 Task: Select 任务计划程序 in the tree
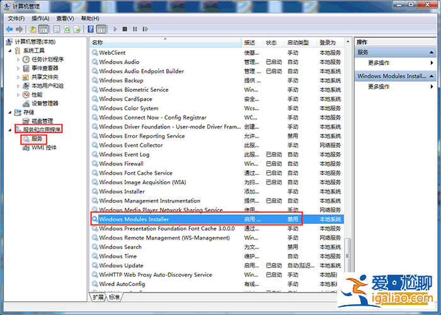point(47,59)
